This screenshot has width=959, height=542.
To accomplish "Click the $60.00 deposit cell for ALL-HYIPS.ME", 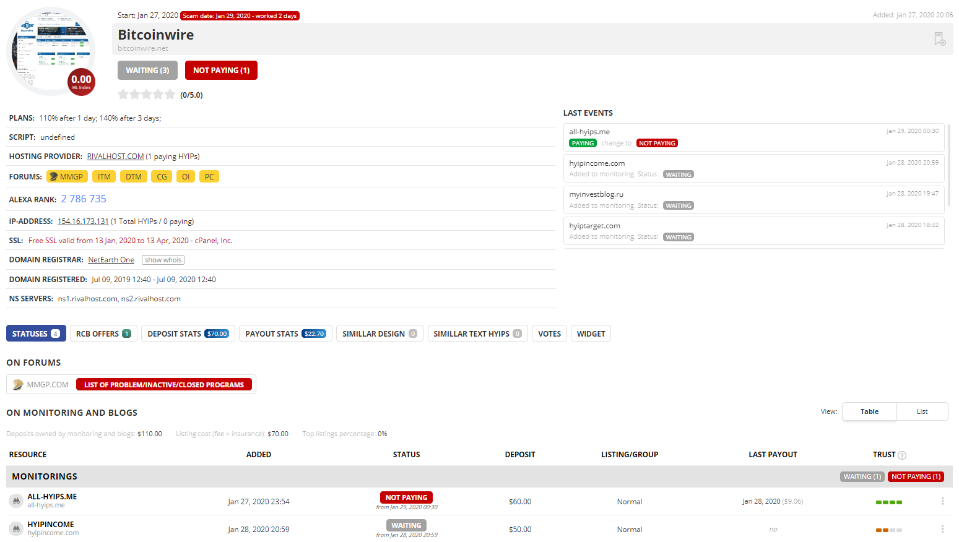I will pos(520,502).
